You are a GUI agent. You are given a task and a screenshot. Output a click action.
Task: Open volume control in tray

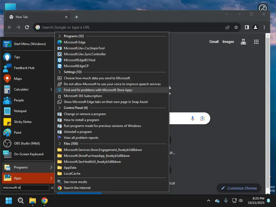tap(241, 201)
